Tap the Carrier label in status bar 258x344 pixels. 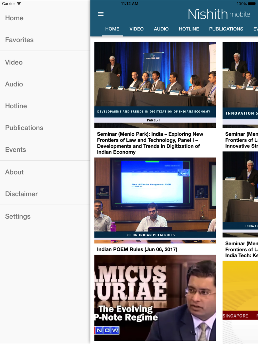click(x=9, y=4)
